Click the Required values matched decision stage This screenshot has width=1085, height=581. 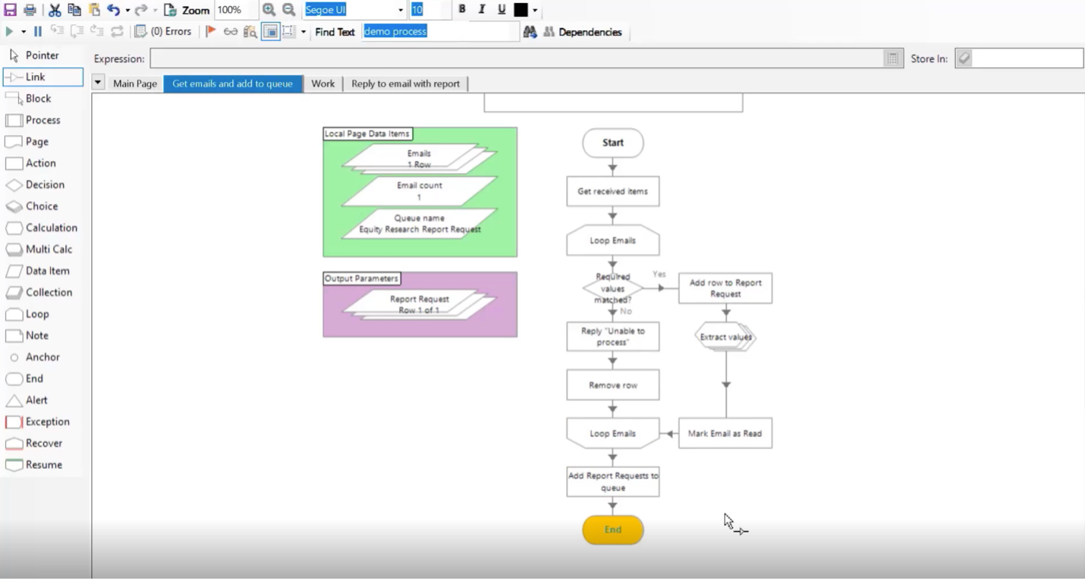613,288
